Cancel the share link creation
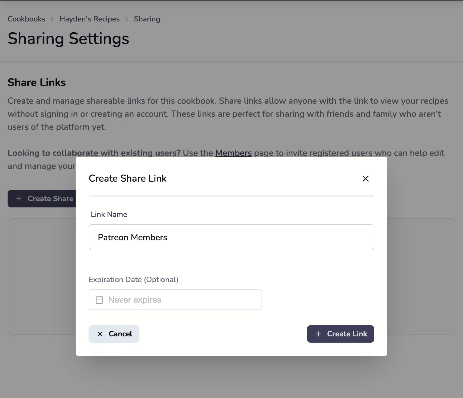464x398 pixels. 114,334
